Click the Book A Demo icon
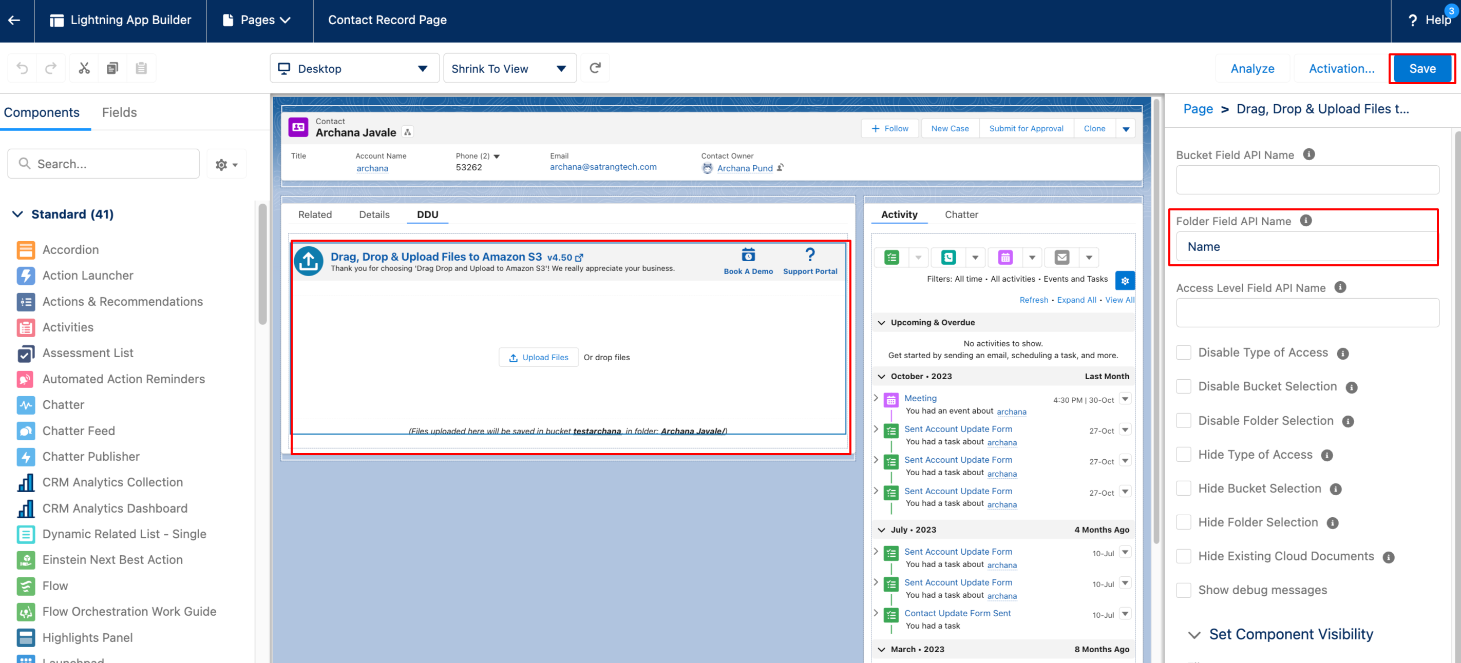This screenshot has height=663, width=1461. tap(748, 255)
